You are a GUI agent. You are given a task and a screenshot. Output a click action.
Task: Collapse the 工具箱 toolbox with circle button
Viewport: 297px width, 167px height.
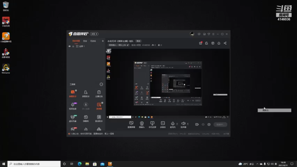pos(101,84)
